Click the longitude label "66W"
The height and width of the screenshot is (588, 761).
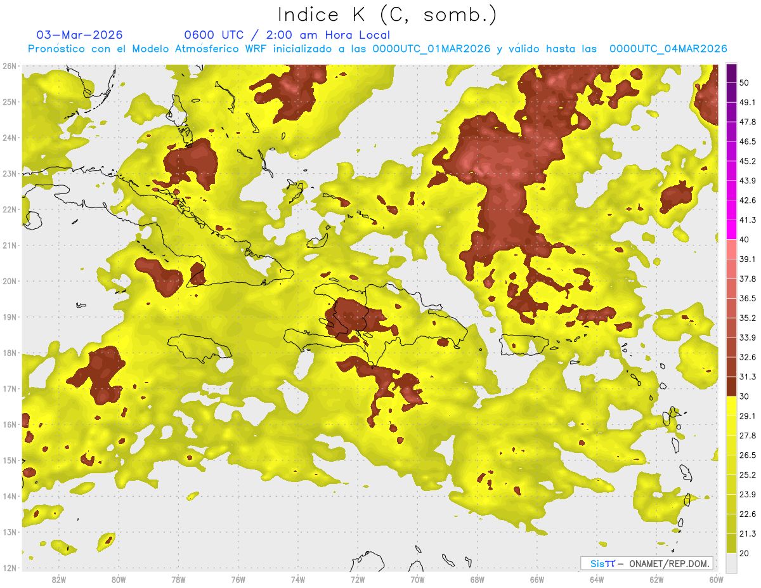point(537,579)
